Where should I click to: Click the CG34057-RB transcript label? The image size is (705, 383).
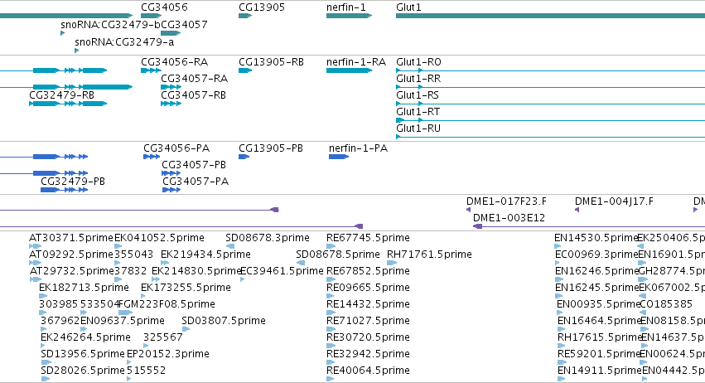(x=193, y=95)
